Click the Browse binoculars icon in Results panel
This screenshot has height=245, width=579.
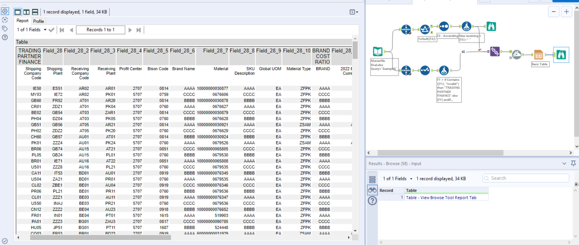[x=372, y=190]
